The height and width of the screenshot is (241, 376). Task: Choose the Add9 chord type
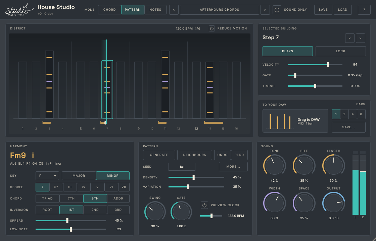coord(118,198)
